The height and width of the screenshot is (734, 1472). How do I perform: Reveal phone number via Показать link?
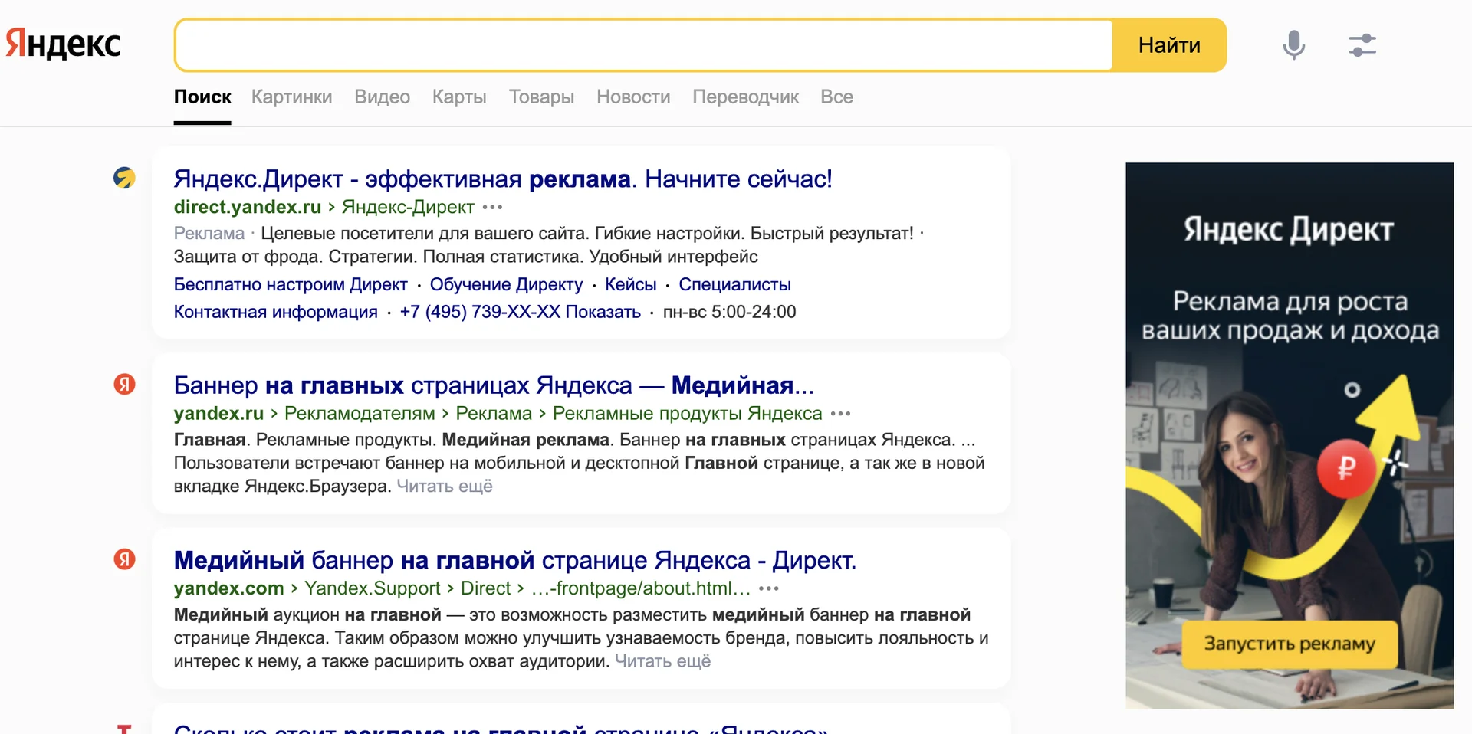603,312
